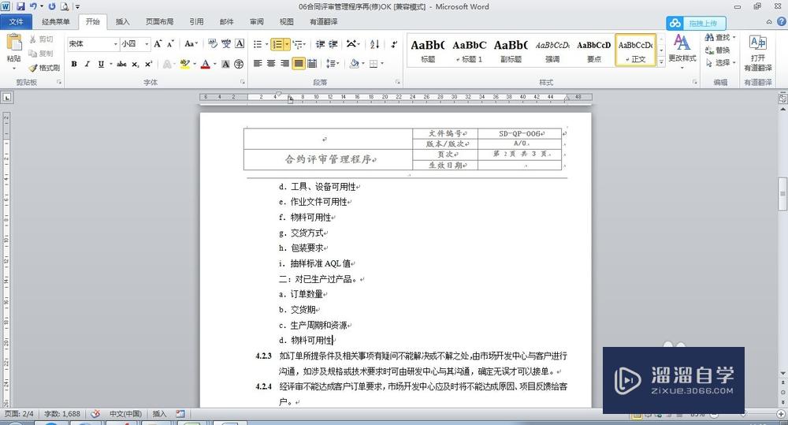Apply the 强调 style

click(552, 50)
